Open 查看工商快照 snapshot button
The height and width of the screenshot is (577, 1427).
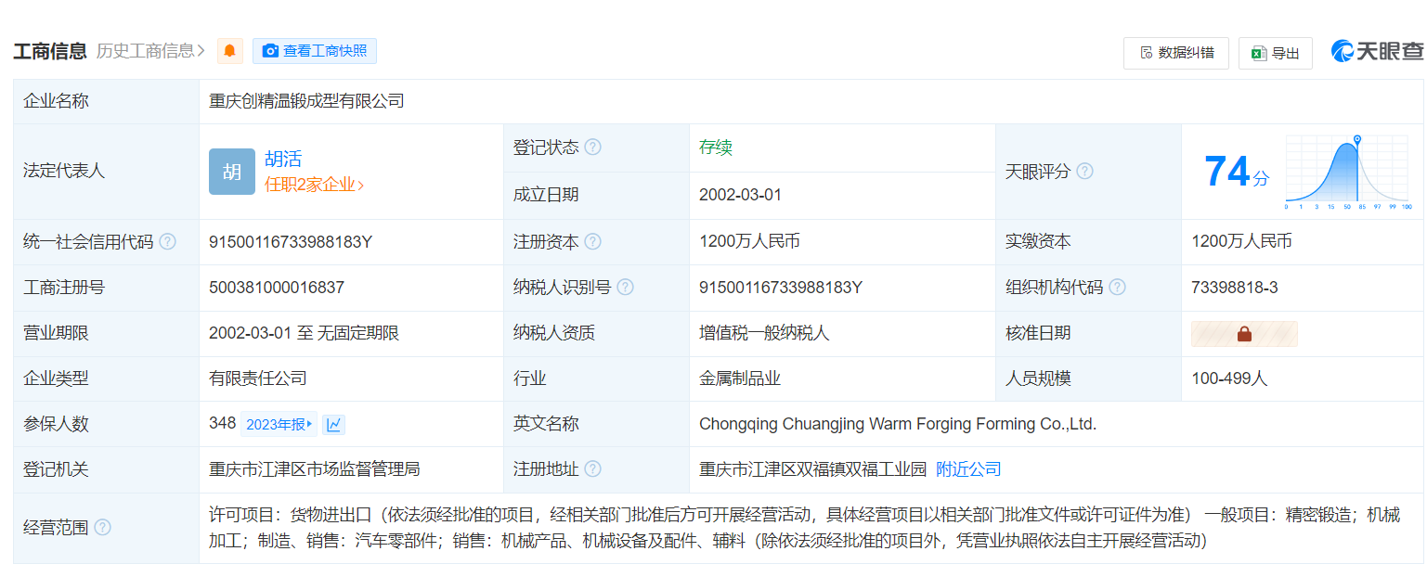point(315,51)
